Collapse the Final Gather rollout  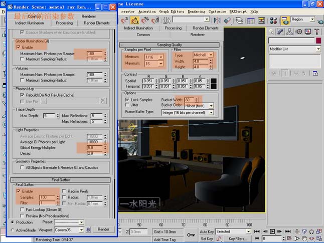click(x=61, y=180)
